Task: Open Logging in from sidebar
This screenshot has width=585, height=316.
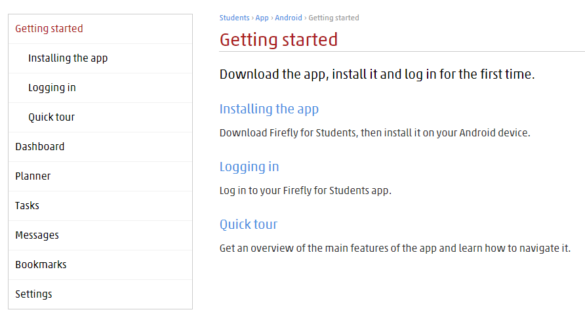Action: [100, 88]
